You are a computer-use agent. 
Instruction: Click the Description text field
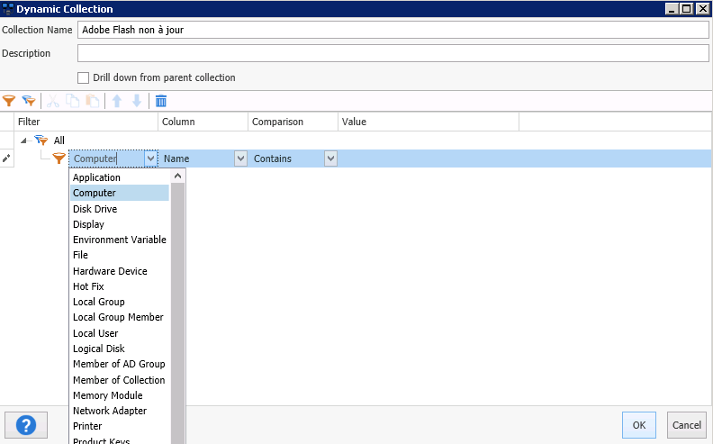[393, 53]
